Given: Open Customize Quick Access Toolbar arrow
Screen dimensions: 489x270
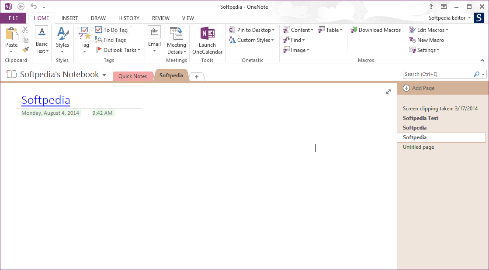Looking at the screenshot, I should 44,7.
